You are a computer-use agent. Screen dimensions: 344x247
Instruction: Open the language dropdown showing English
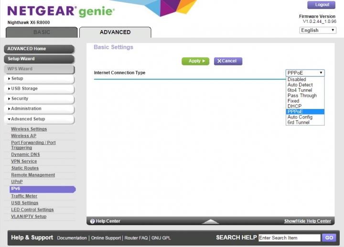[x=318, y=30]
